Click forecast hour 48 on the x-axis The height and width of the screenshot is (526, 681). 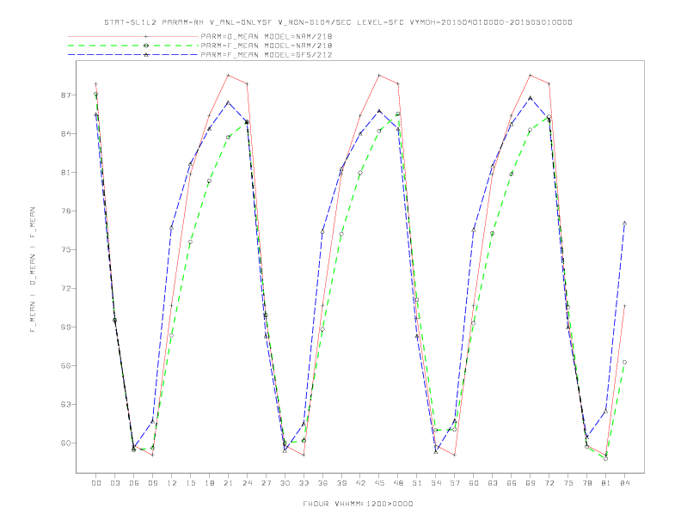point(398,483)
